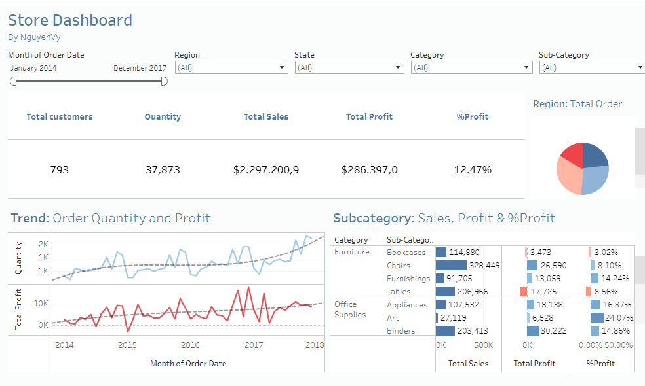The width and height of the screenshot is (645, 386).
Task: Open the Category filter dropdown
Action: point(527,67)
